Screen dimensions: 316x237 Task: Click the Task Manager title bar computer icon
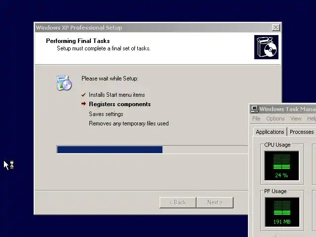pyautogui.click(x=254, y=109)
